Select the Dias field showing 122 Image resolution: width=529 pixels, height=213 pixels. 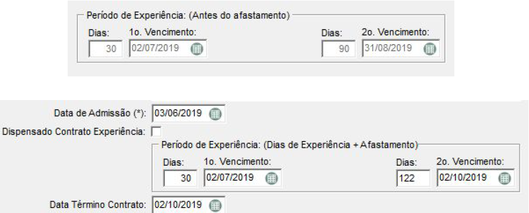[414, 178]
